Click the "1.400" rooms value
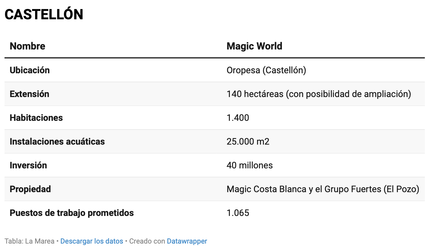 (238, 118)
